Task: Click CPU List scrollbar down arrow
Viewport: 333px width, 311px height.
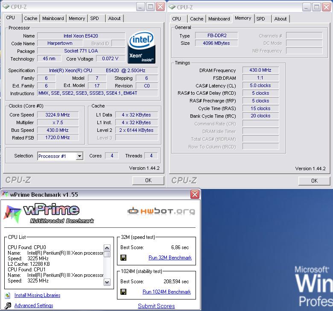Action: click(x=107, y=282)
